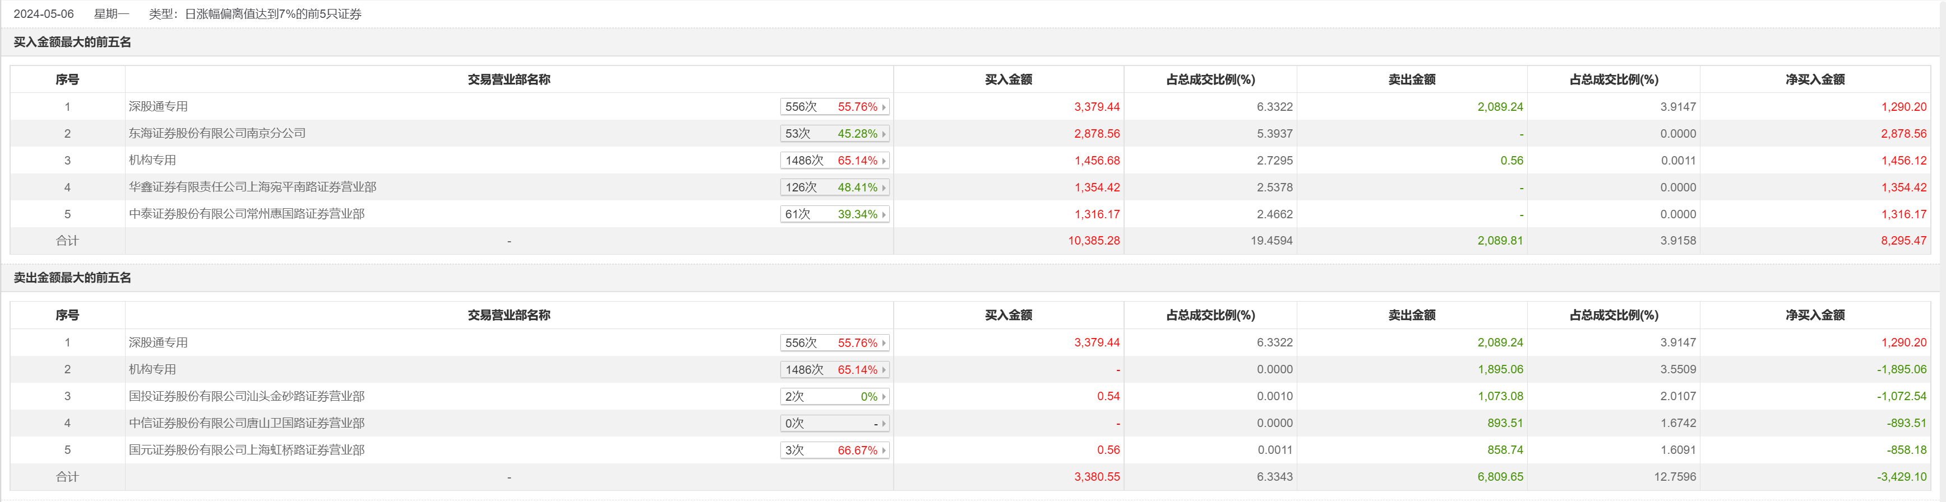Expand the 2次 0% stats box
Image resolution: width=1946 pixels, height=502 pixels.
point(834,396)
